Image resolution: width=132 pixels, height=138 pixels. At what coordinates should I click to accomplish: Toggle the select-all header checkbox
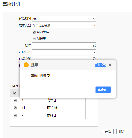point(15,93)
